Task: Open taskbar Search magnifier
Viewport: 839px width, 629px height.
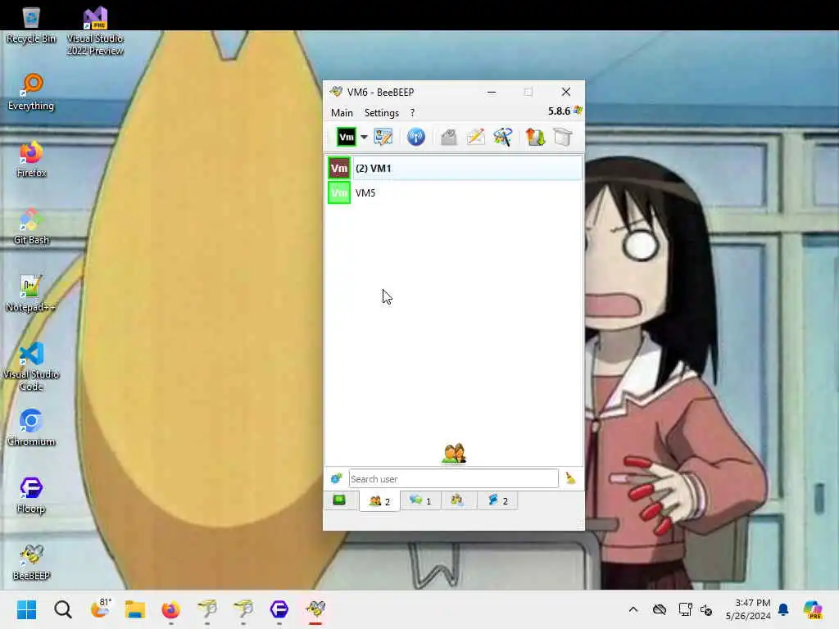Action: [x=62, y=609]
